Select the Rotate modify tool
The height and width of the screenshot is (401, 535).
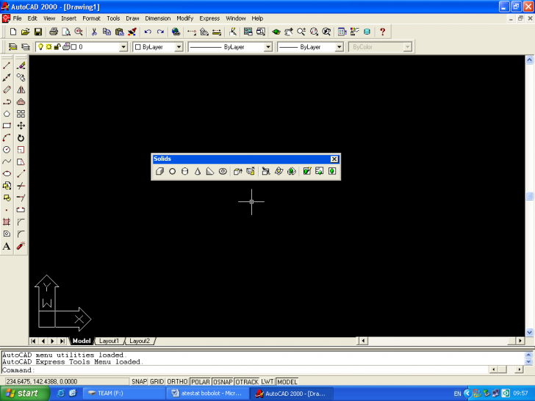21,138
